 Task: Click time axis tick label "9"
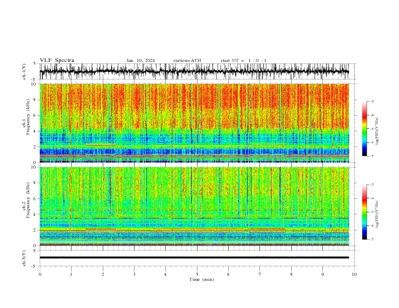[322, 274]
